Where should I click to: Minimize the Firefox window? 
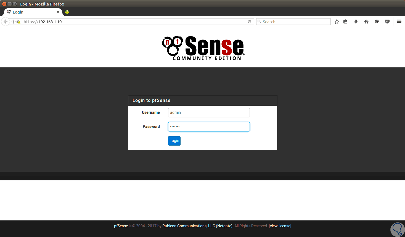(x=9, y=4)
